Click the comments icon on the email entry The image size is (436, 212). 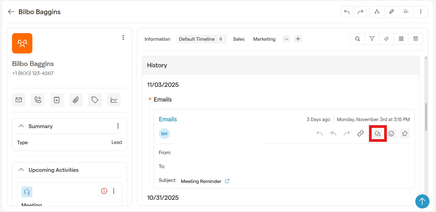[x=377, y=134]
